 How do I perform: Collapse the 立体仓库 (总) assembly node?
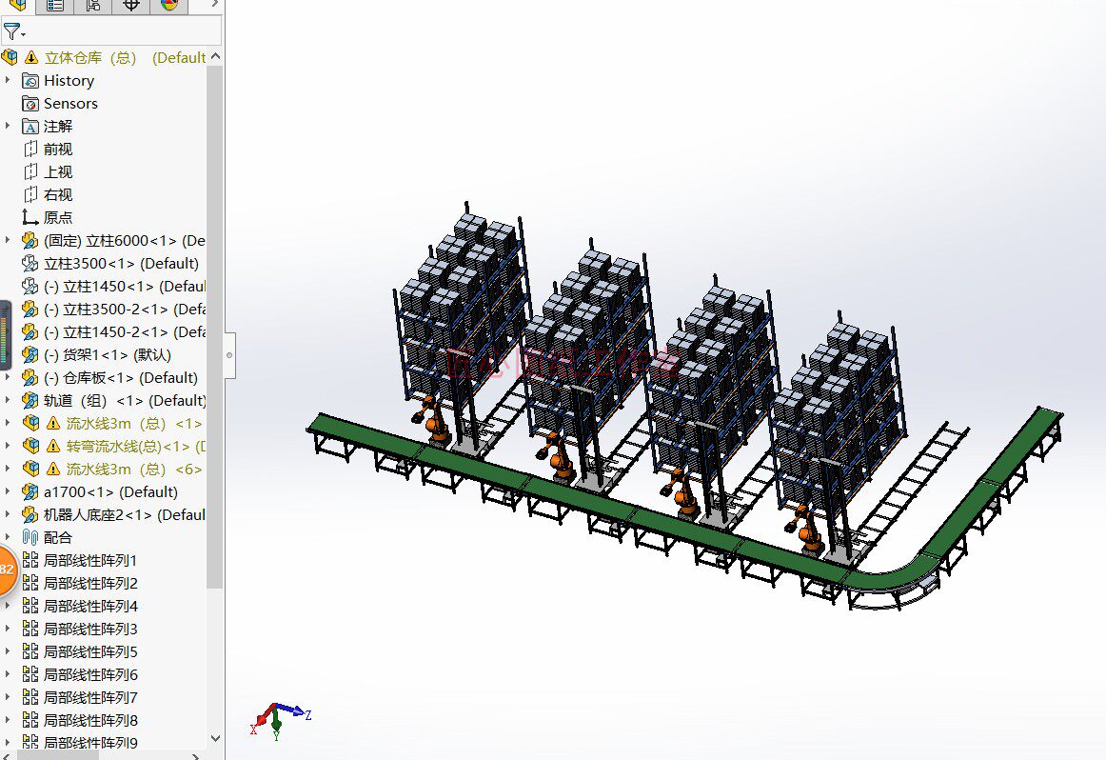(x=216, y=57)
